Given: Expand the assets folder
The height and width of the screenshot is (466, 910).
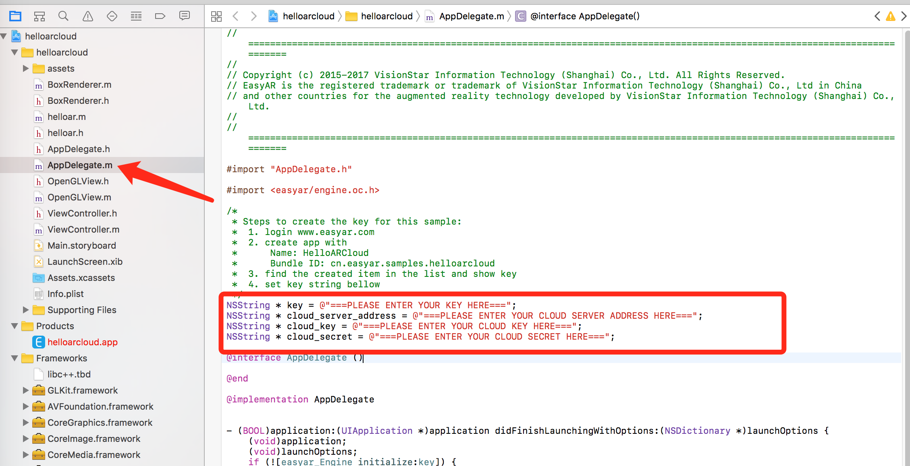Looking at the screenshot, I should 25,68.
